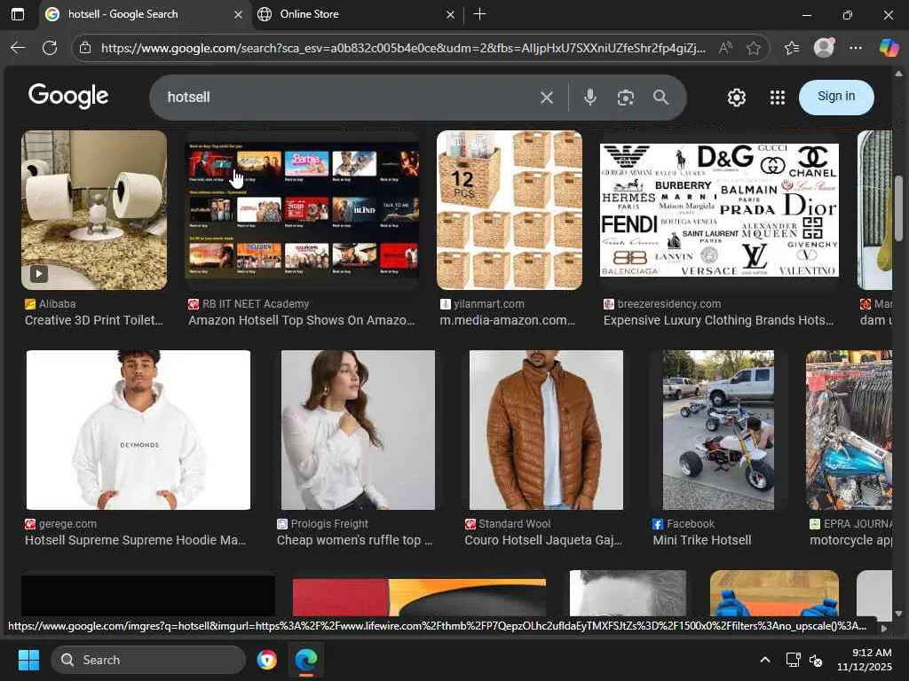This screenshot has height=681, width=909.
Task: Open the 12 PCS wicker baskets image
Action: (x=509, y=209)
